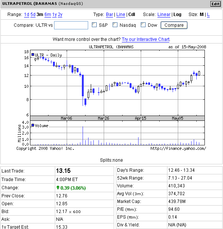
Task: Set chart scale to Linear
Action: (x=164, y=14)
